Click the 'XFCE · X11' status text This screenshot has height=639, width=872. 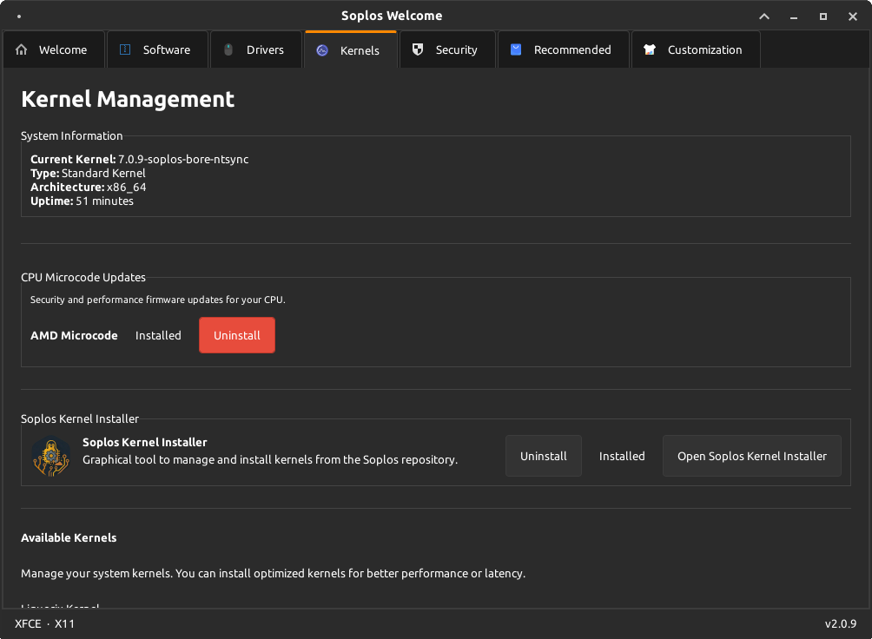tap(44, 623)
